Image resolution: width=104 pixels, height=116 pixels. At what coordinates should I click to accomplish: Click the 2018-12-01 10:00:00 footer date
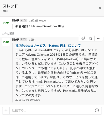(x=28, y=100)
